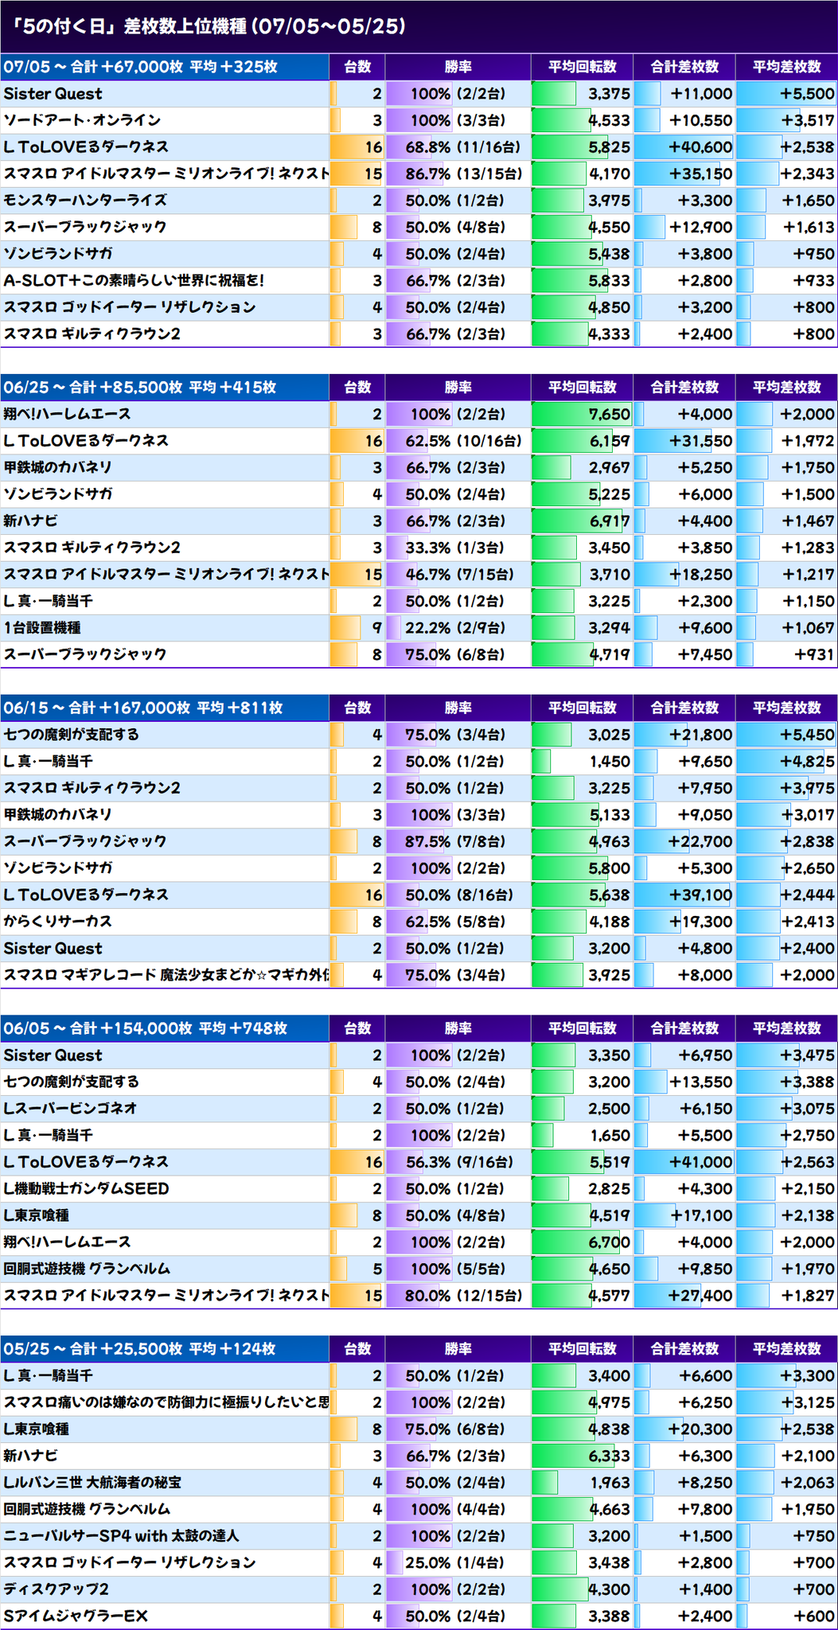Click 合計差枚数 column header in 06/05 table
Viewport: 838px width, 1630px height.
tap(684, 1028)
